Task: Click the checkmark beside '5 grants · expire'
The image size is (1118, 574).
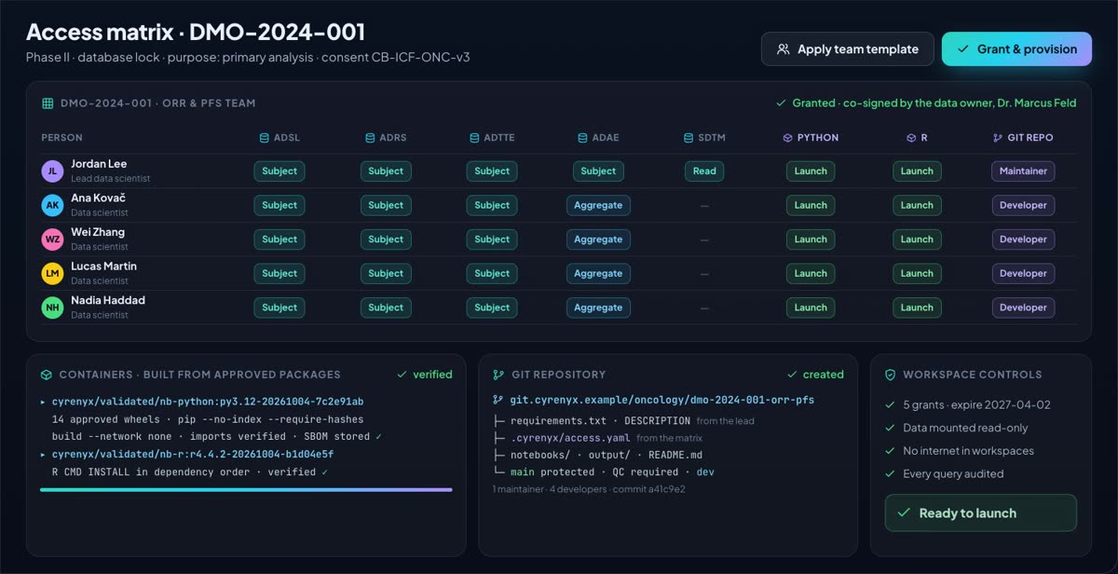Action: tap(890, 405)
